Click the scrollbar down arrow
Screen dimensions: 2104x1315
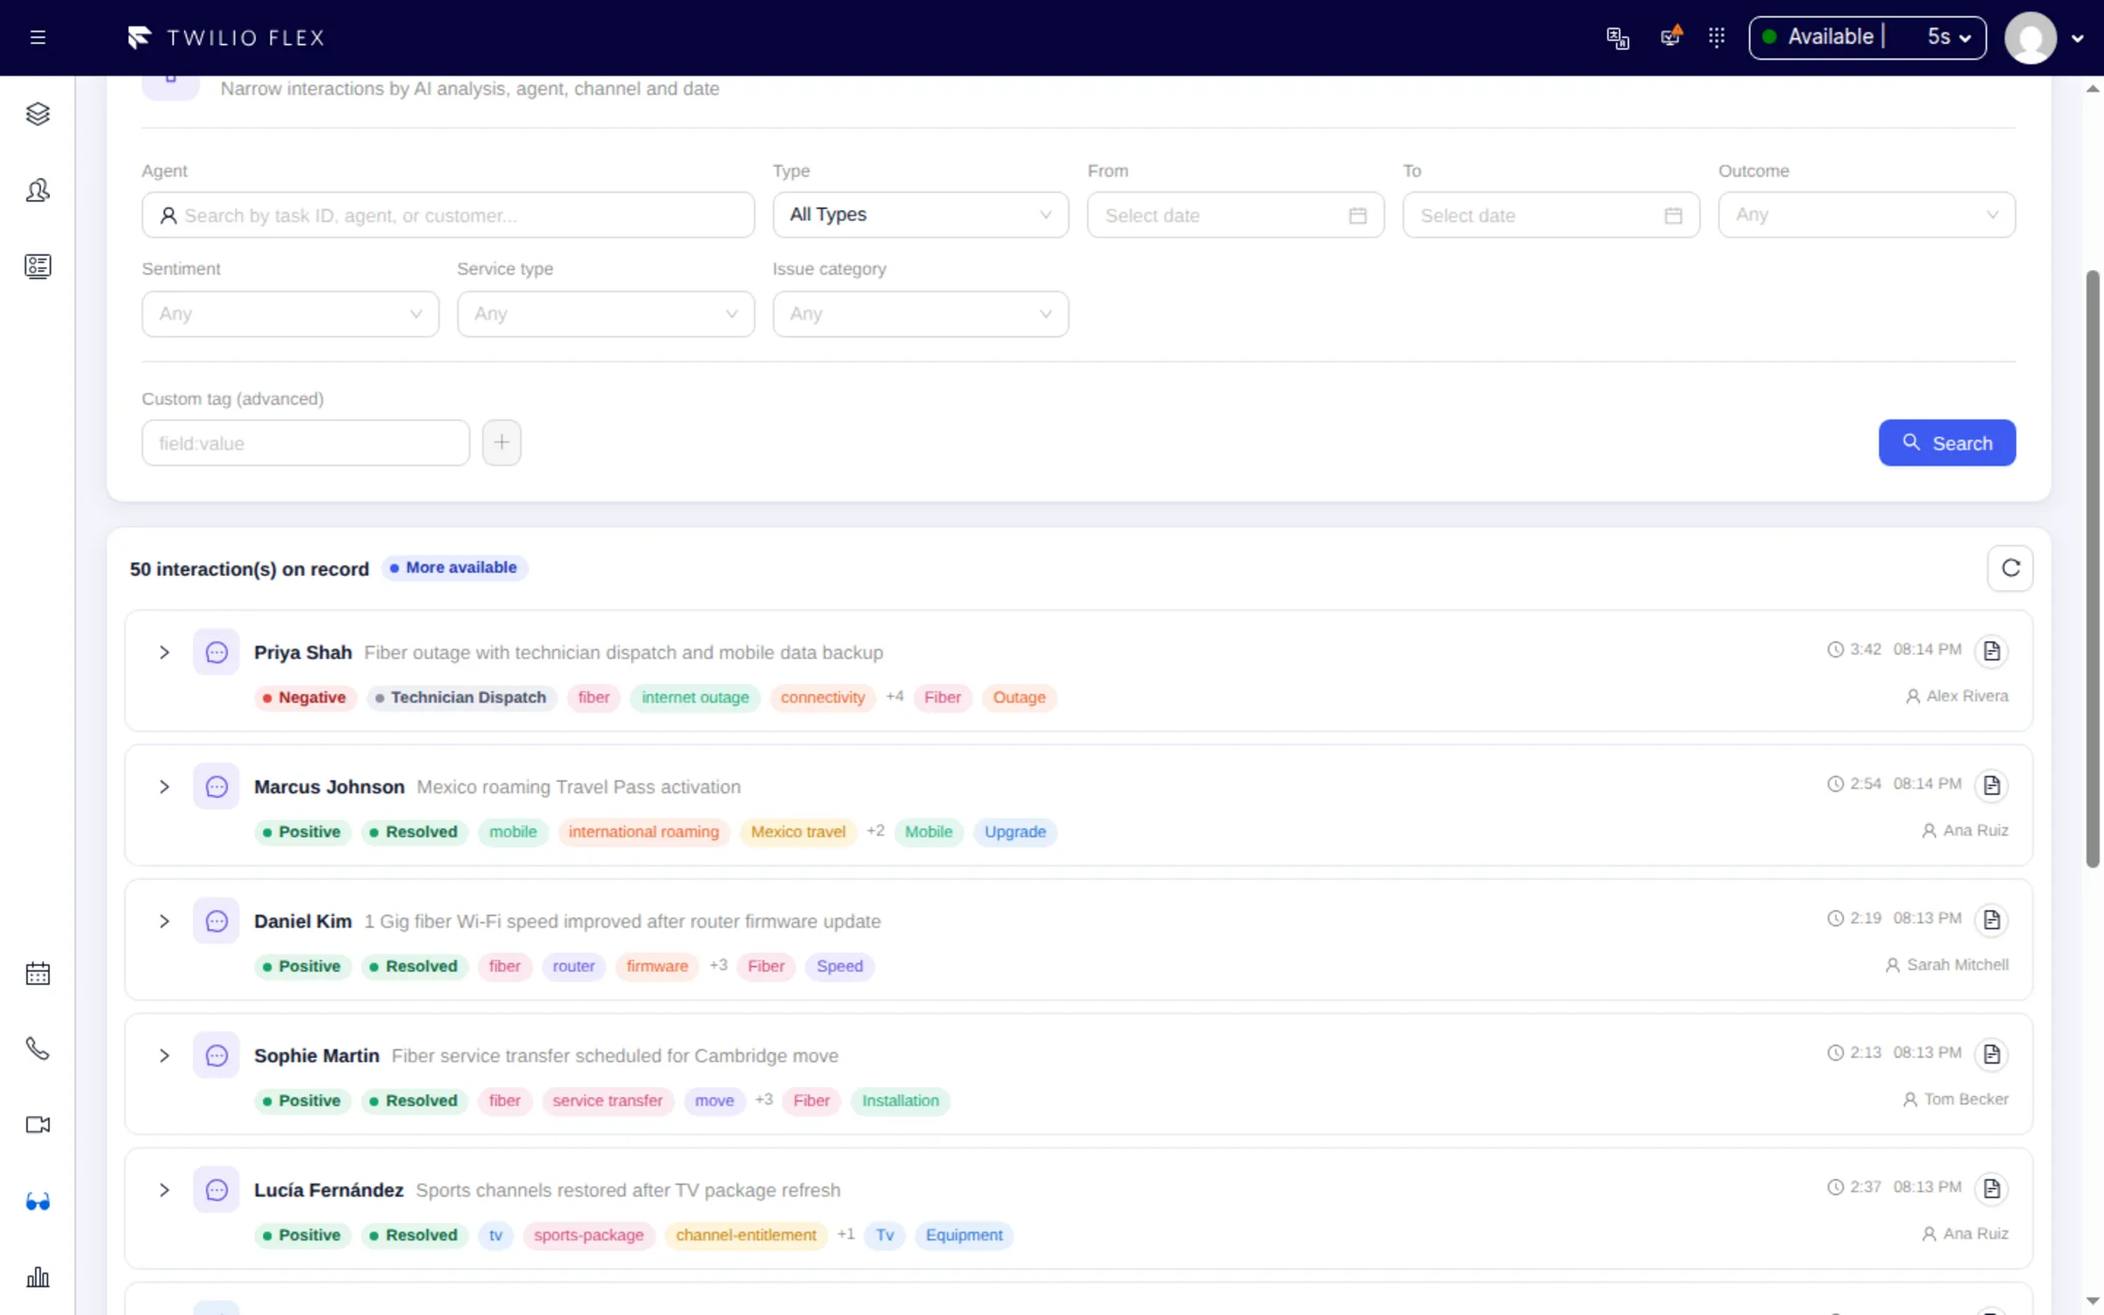(2093, 1301)
